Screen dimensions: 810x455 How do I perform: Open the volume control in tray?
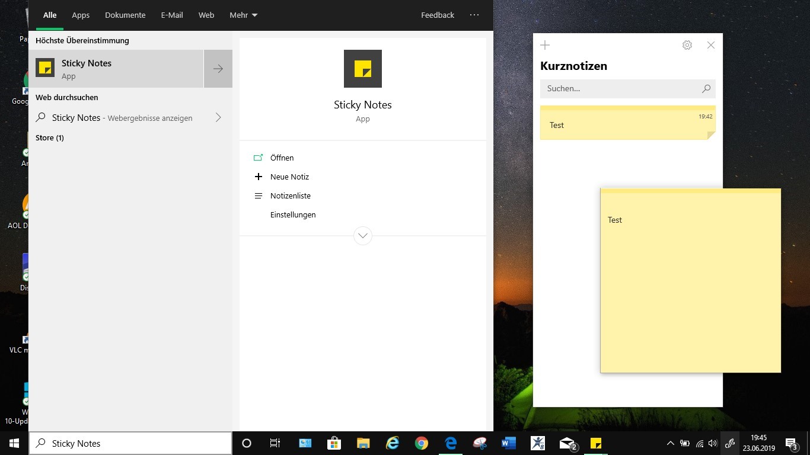(713, 443)
